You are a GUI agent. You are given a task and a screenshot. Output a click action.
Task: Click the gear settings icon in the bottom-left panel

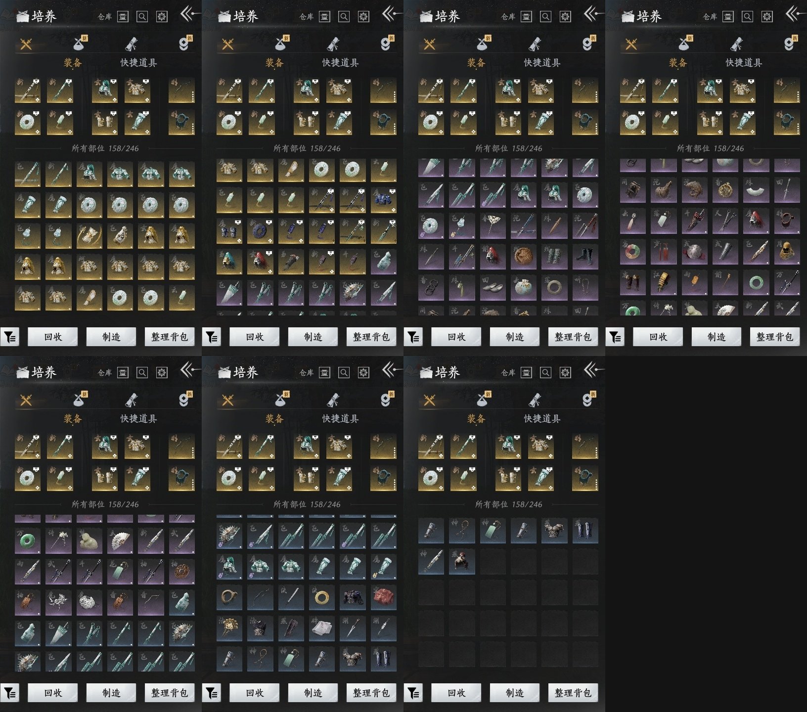click(162, 373)
